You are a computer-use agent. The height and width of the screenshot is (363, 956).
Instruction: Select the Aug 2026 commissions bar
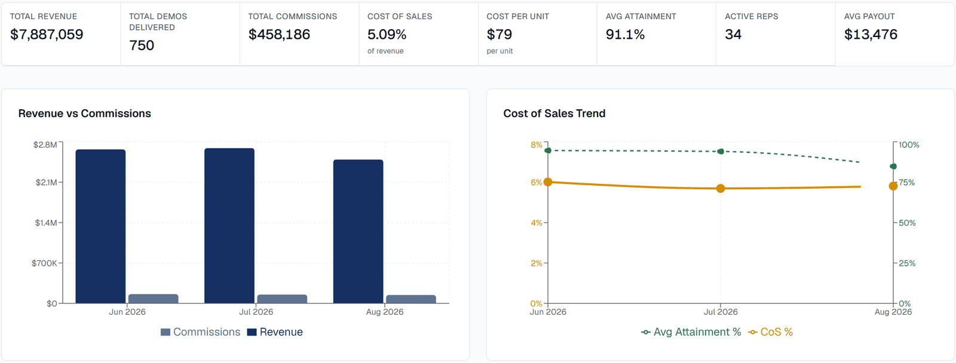(411, 299)
